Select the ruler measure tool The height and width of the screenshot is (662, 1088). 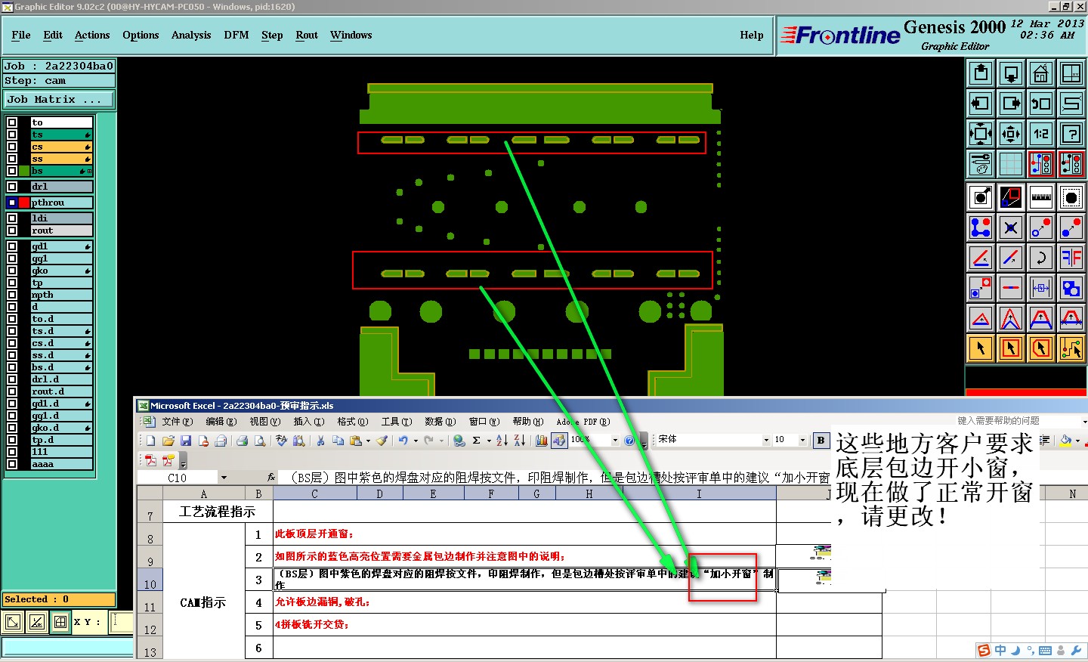[x=1041, y=197]
